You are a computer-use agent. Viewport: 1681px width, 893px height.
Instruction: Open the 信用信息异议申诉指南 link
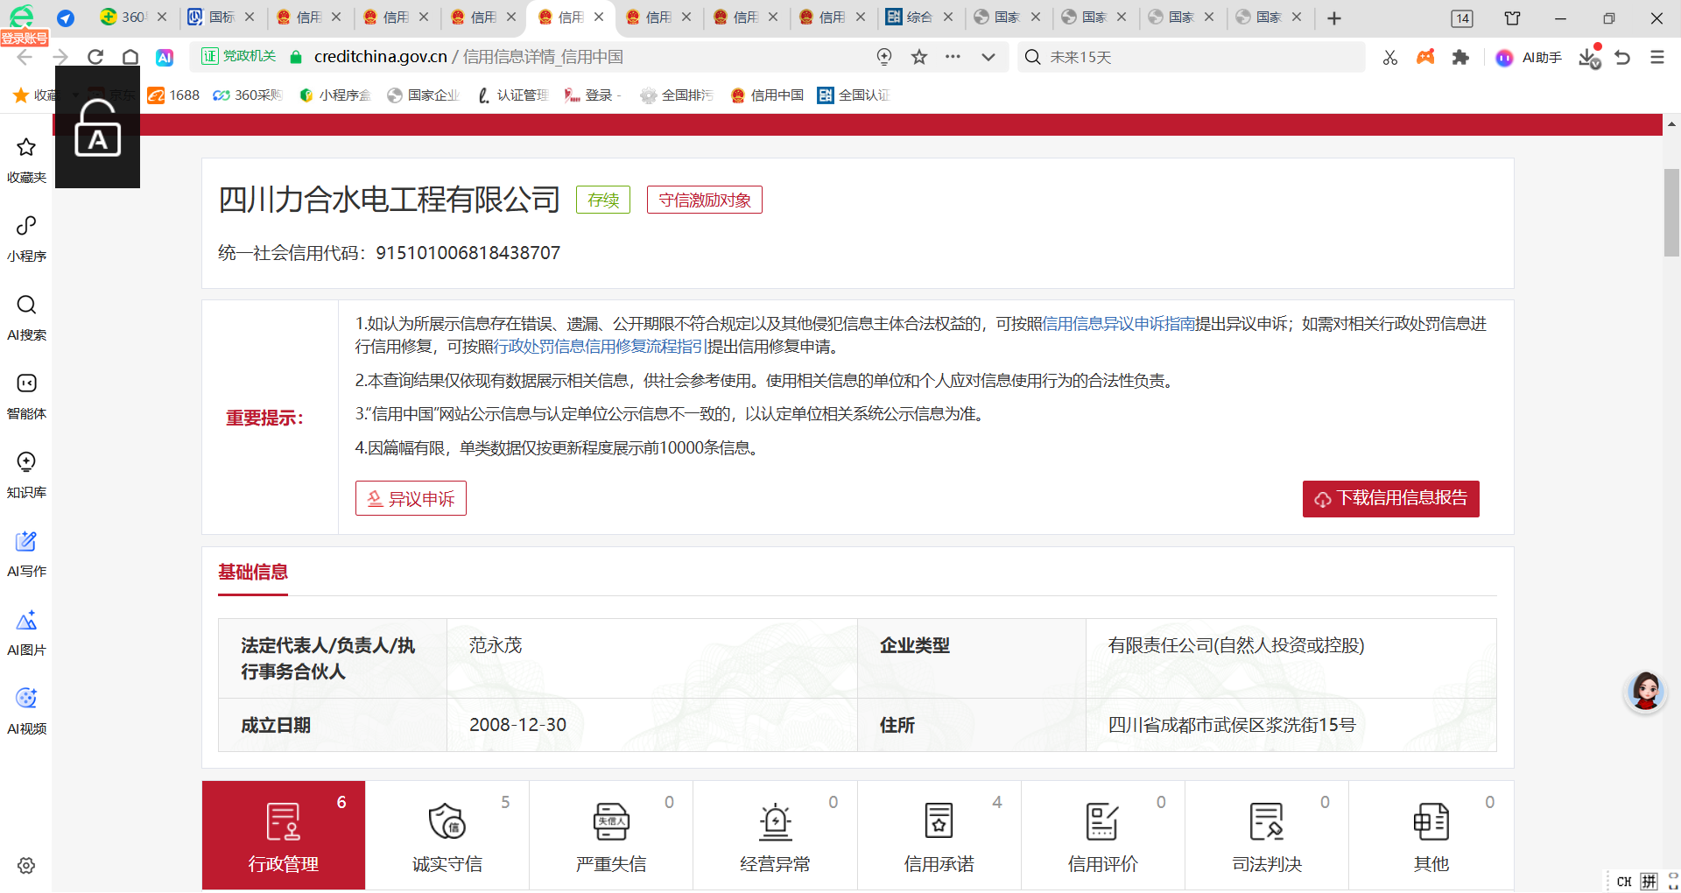[x=1118, y=324]
